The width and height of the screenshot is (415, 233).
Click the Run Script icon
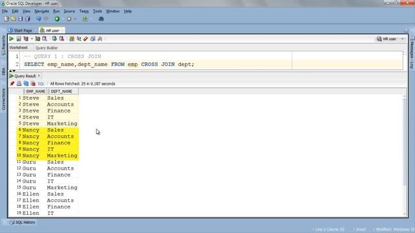[x=19, y=39]
